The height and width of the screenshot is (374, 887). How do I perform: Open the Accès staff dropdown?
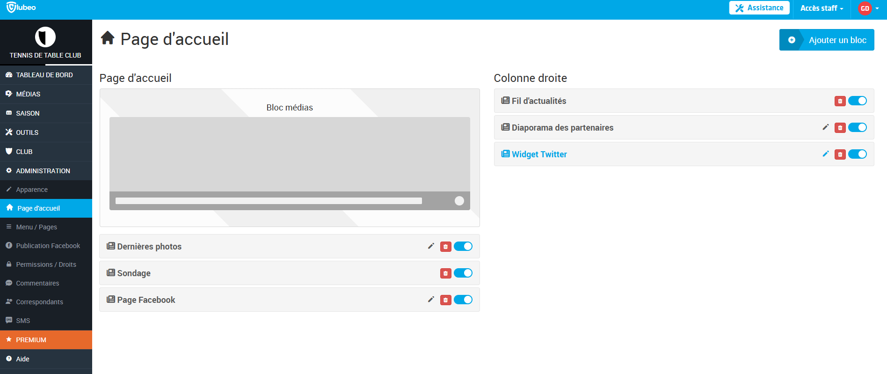(x=822, y=8)
